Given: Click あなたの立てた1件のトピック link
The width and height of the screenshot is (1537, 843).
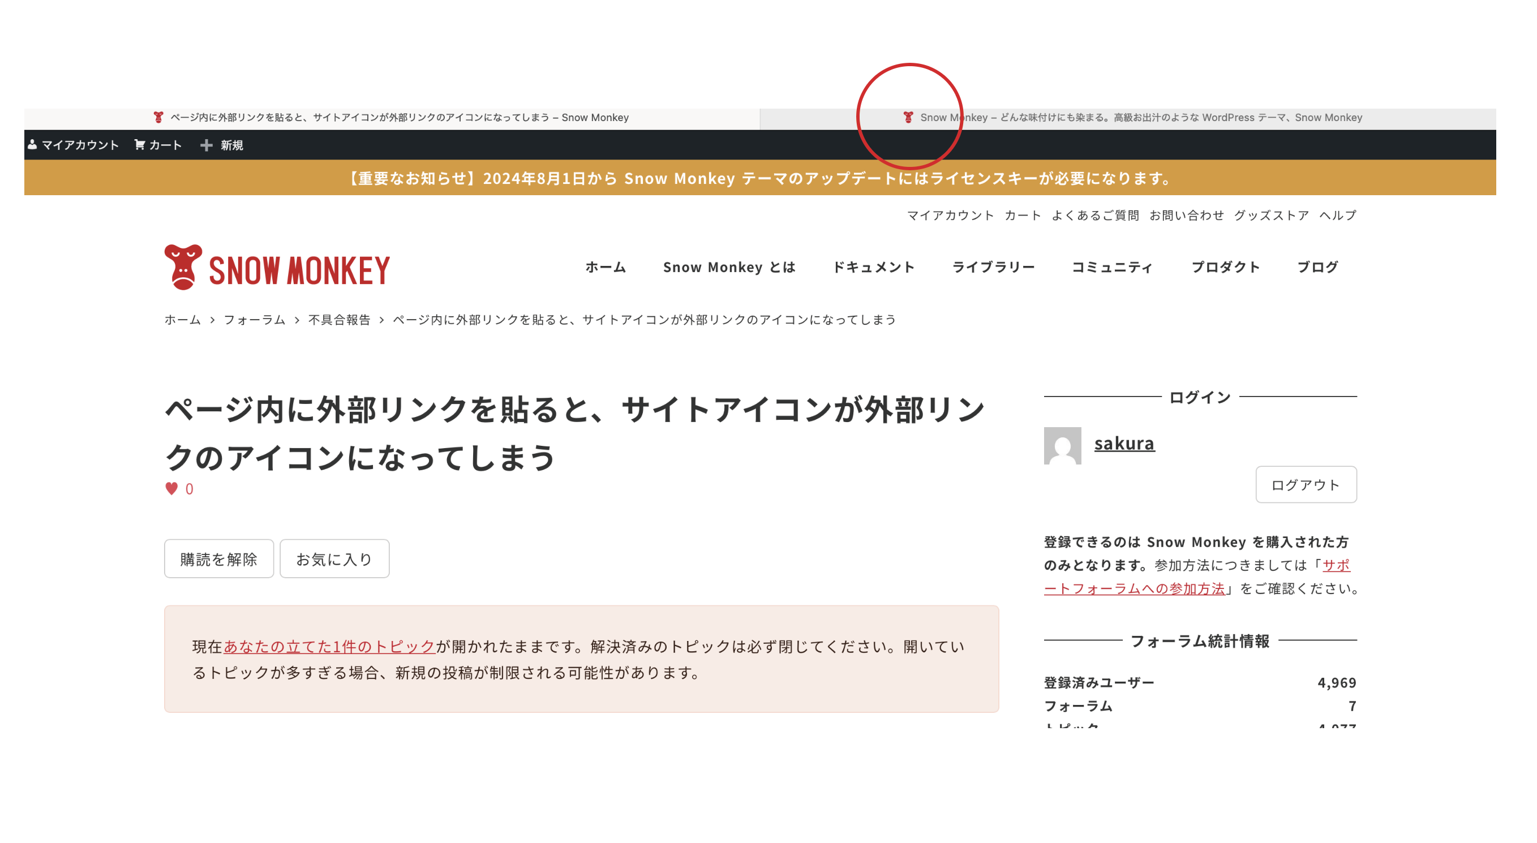Looking at the screenshot, I should [x=329, y=646].
